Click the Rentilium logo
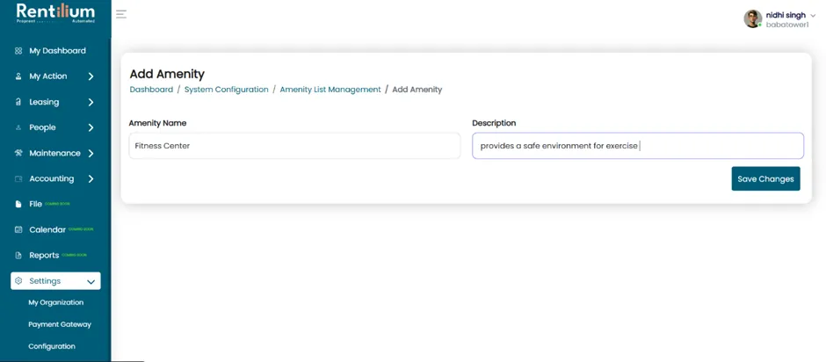The width and height of the screenshot is (826, 362). 56,13
